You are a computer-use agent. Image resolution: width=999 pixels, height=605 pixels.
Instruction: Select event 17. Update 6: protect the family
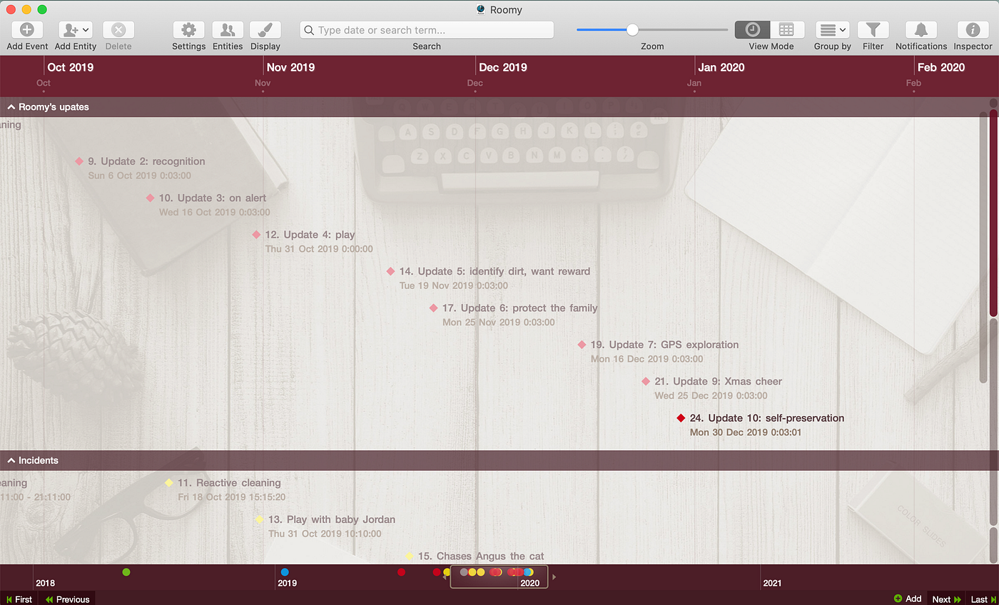[519, 308]
